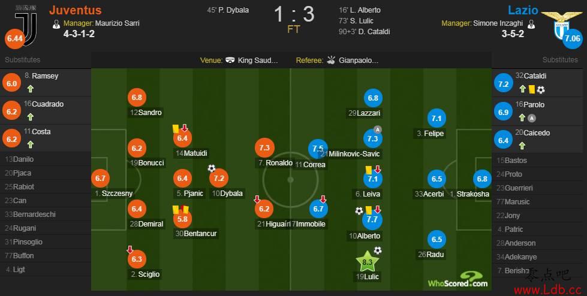Image resolution: width=587 pixels, height=296 pixels.
Task: Click the assist badge on Milinkovic-Savic
Action: pyautogui.click(x=378, y=130)
